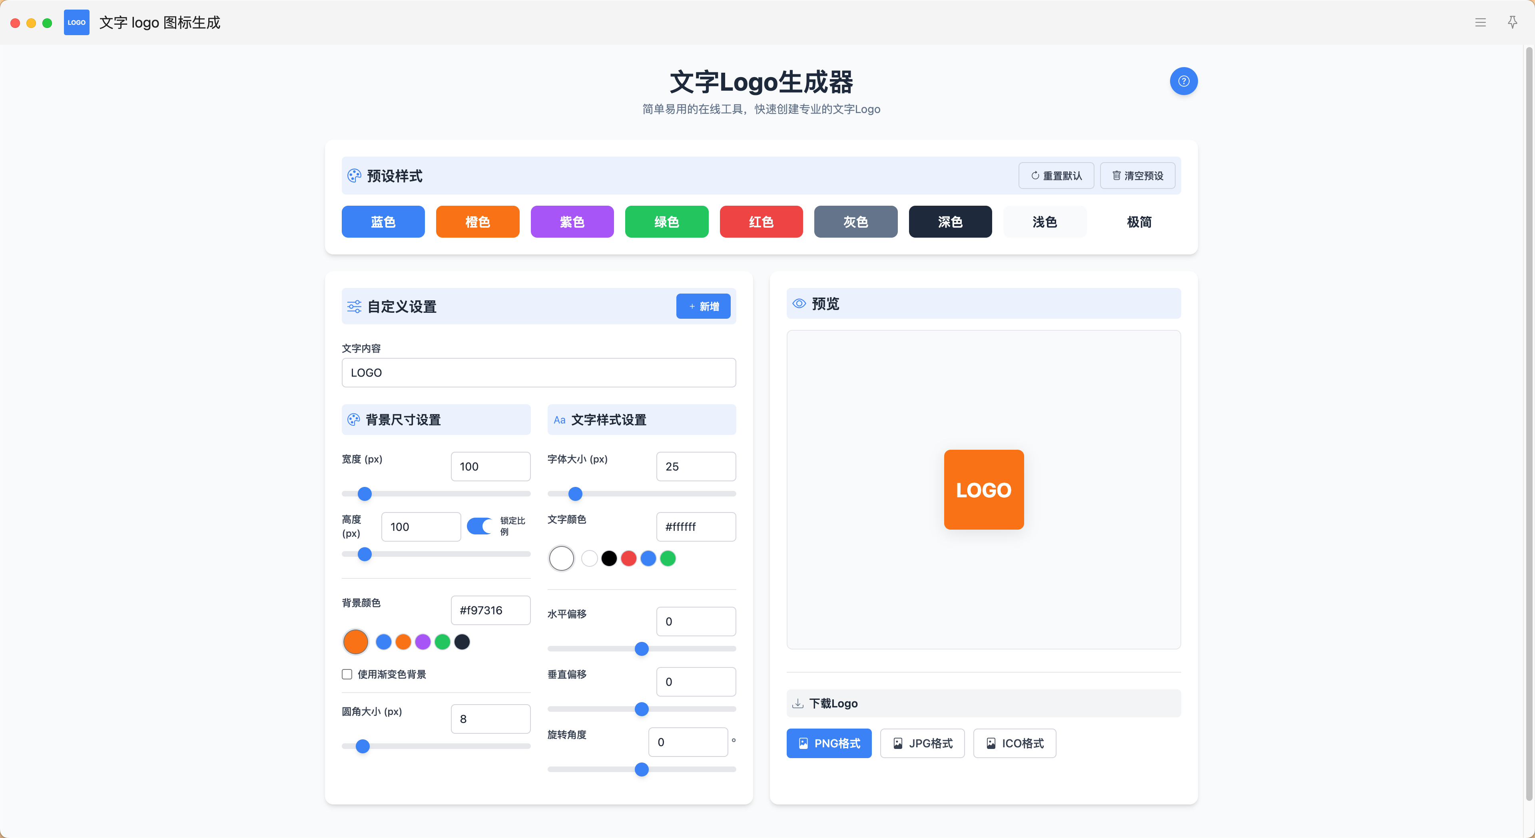Open the hamburger menu in title bar

click(x=1480, y=23)
